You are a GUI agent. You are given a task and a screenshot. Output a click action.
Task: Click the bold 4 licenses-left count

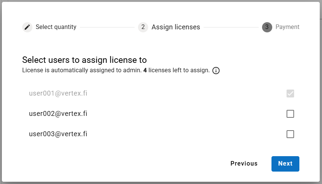click(145, 70)
